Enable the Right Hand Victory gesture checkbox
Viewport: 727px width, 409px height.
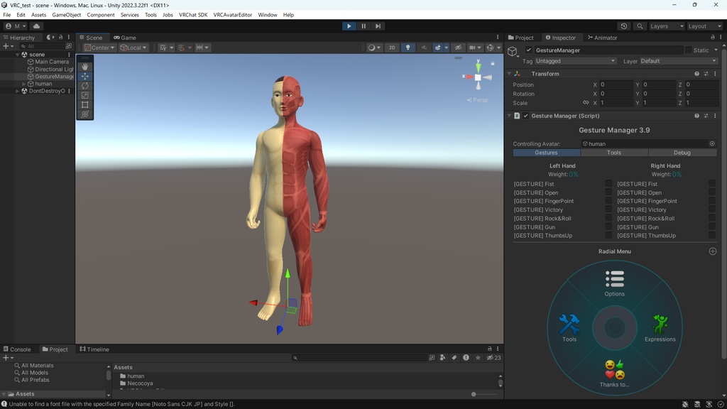[x=712, y=209]
